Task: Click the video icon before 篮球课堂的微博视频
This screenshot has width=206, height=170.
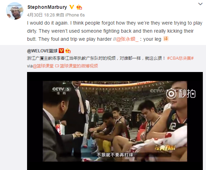Action: pyautogui.click(x=57, y=66)
